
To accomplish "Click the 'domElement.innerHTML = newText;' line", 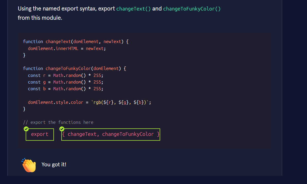I will point(67,48).
